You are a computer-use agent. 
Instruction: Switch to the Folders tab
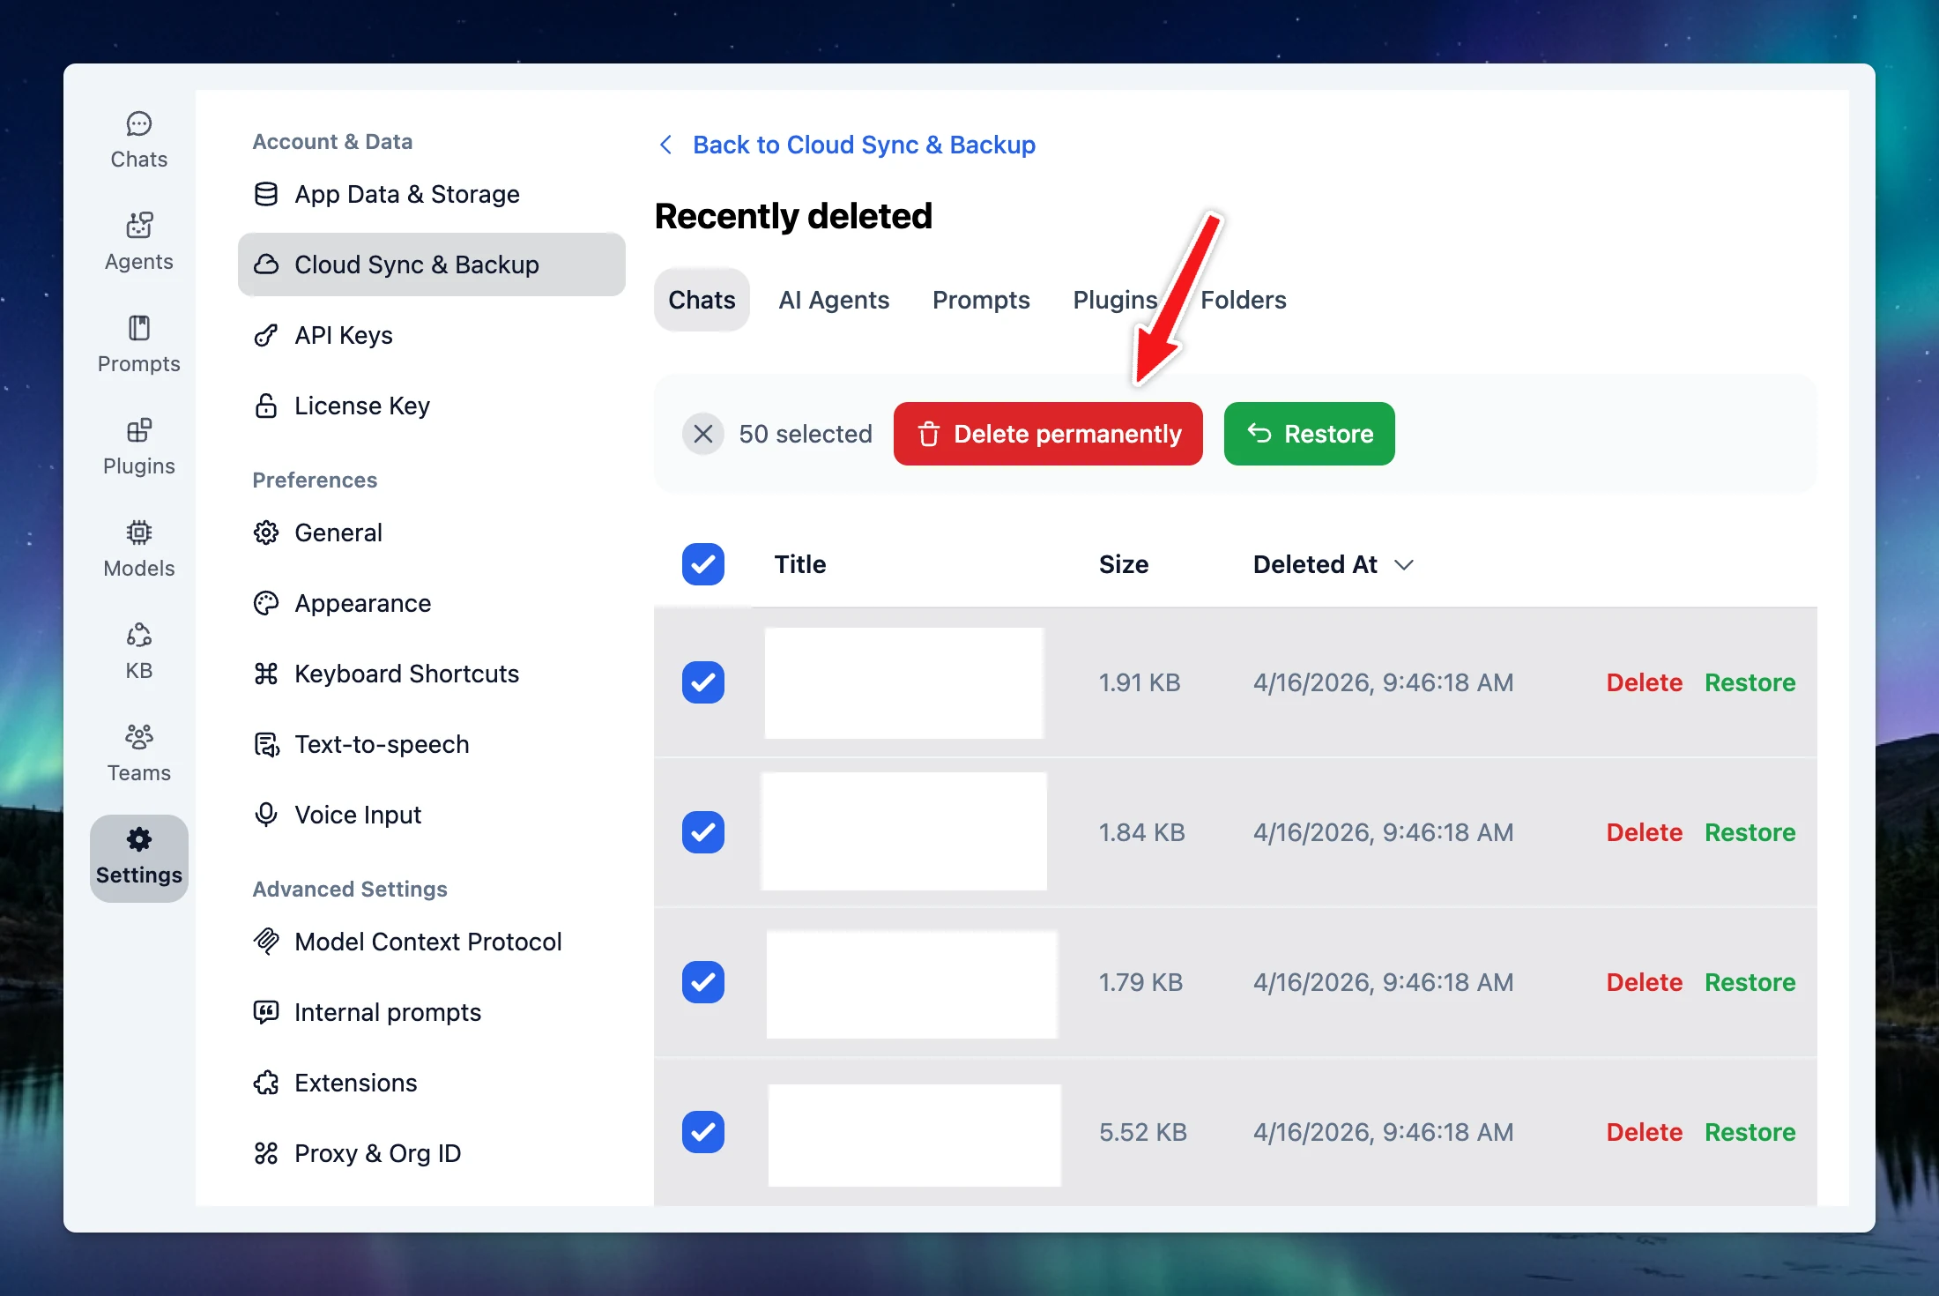click(x=1244, y=300)
